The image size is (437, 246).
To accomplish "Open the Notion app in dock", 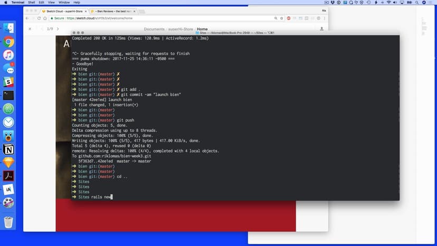I will (8, 149).
